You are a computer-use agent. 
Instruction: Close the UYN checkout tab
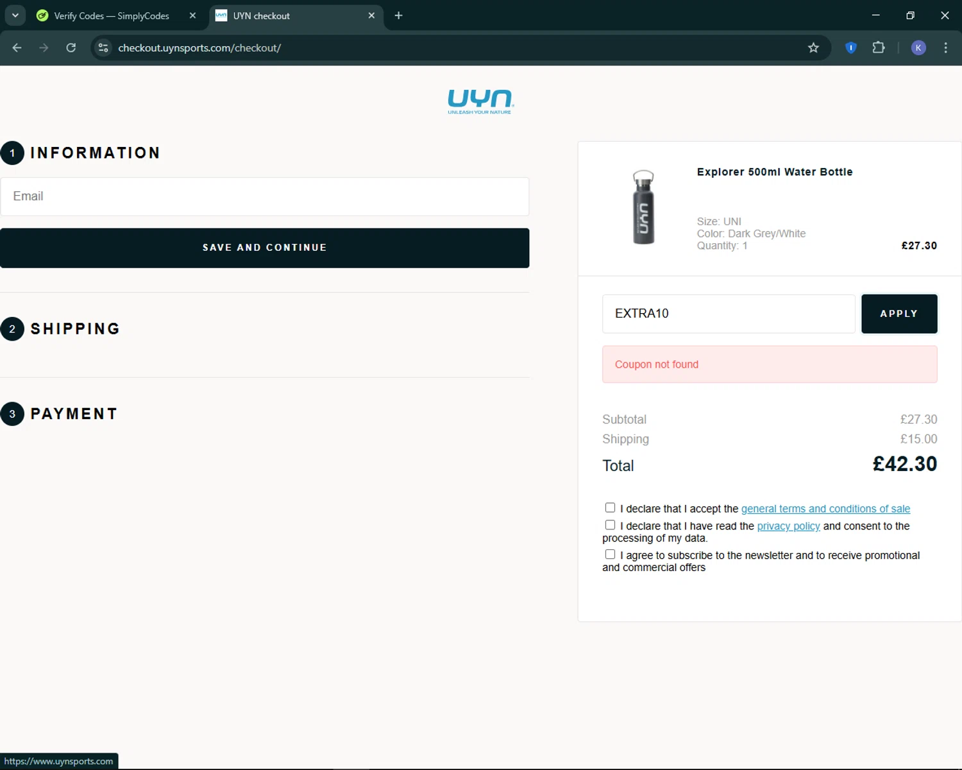[x=371, y=15]
